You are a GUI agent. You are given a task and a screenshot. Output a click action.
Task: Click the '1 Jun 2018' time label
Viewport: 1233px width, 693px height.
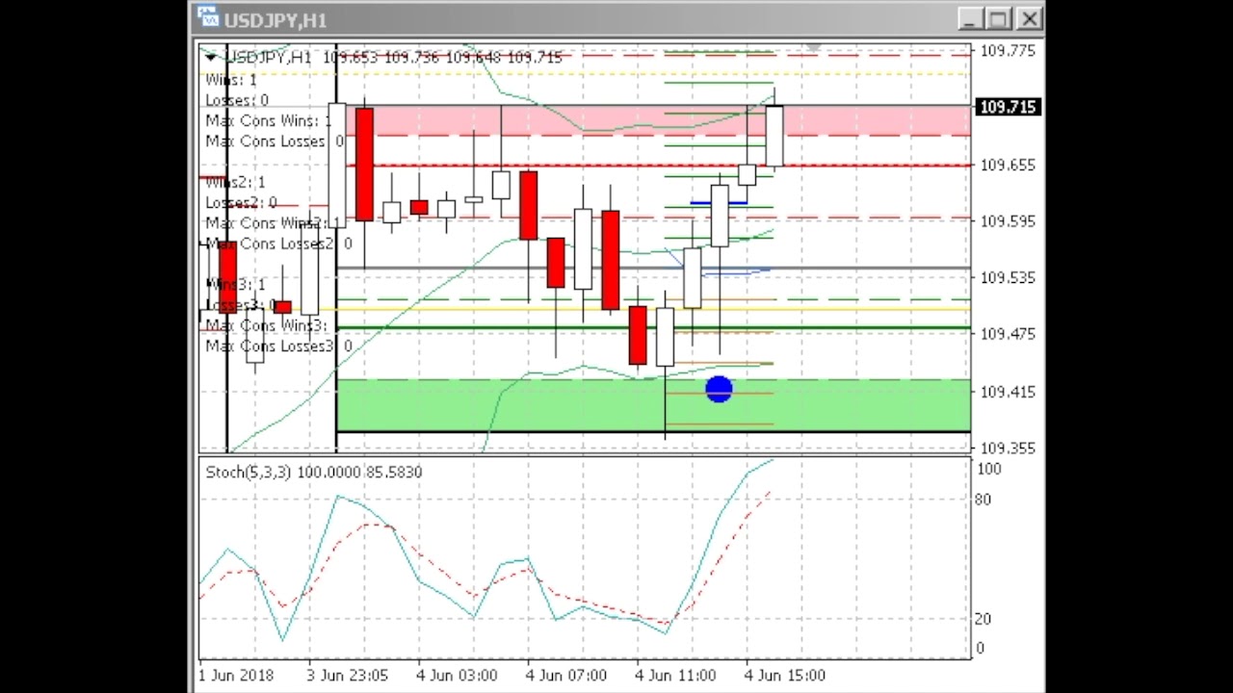click(236, 676)
